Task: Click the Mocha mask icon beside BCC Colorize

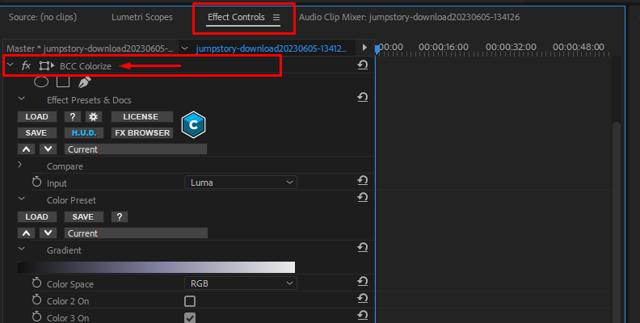Action: (47, 65)
